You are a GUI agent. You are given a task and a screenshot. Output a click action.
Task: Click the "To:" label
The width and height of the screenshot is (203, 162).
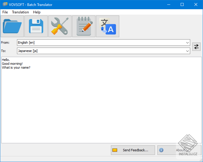click(3, 51)
